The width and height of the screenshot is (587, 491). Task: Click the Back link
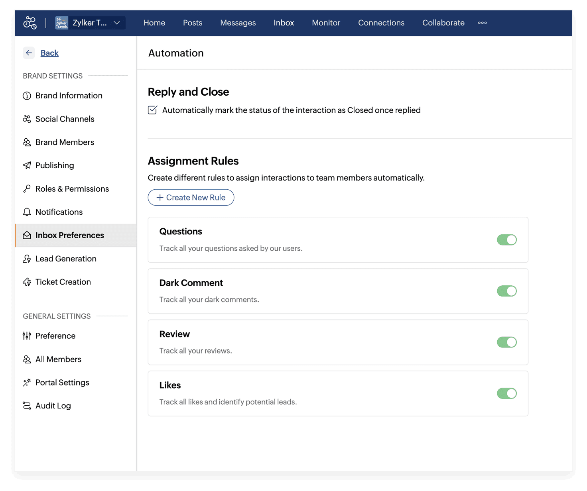point(49,53)
